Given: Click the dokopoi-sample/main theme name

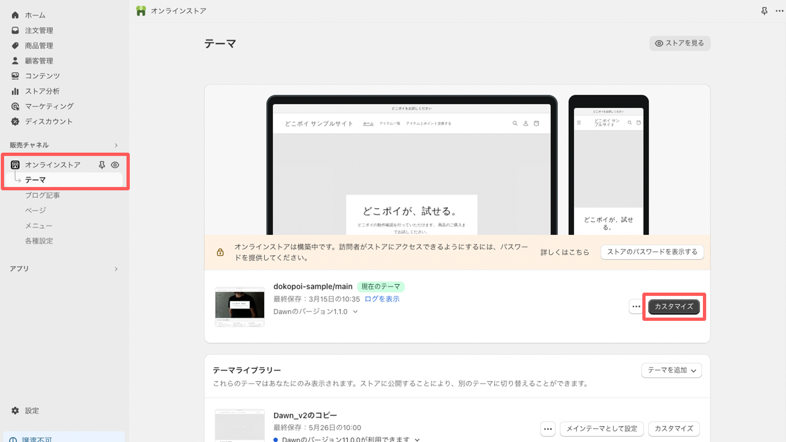Looking at the screenshot, I should point(313,287).
